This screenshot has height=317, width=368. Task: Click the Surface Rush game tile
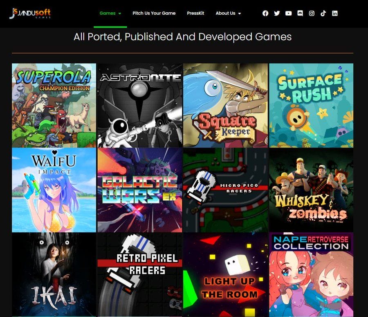pos(311,105)
